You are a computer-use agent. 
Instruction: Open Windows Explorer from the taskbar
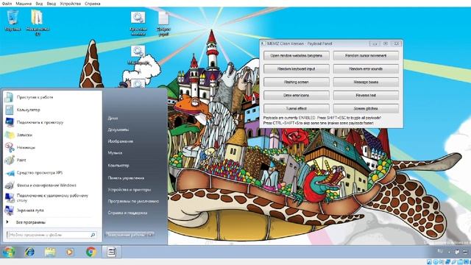pos(50,252)
